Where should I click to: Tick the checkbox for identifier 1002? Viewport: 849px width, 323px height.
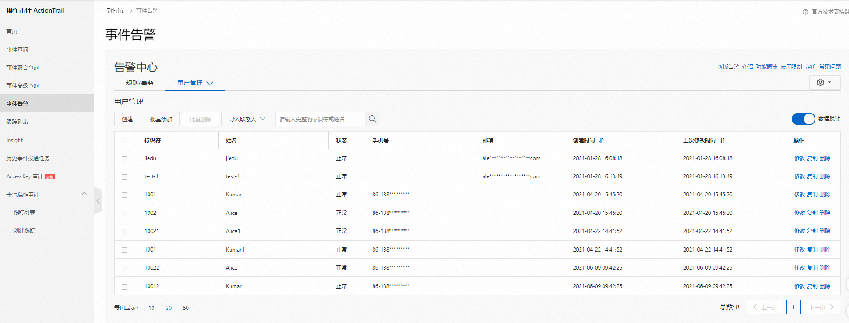point(125,214)
